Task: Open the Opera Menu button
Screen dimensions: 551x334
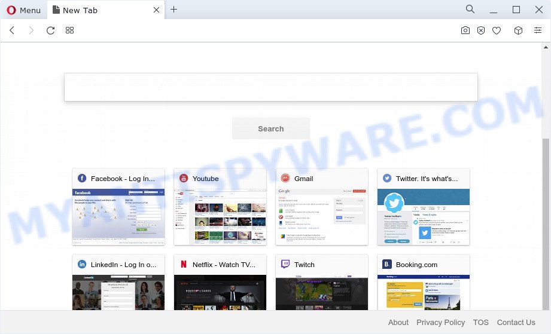Action: click(x=23, y=10)
